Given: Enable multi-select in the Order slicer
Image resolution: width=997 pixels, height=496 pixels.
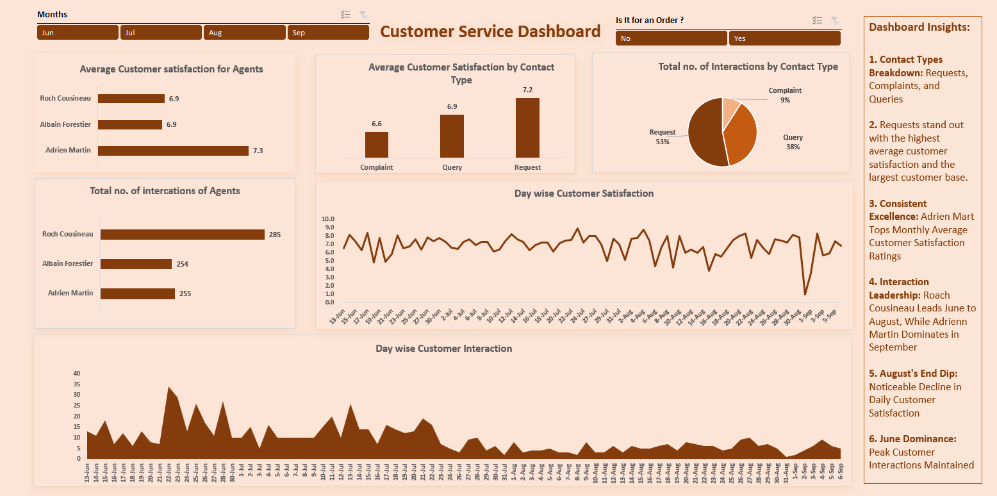Looking at the screenshot, I should (817, 21).
